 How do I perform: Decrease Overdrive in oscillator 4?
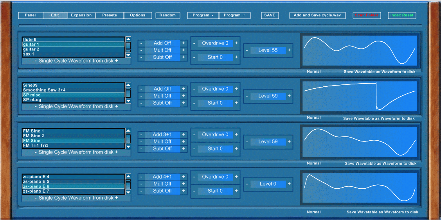click(x=194, y=177)
